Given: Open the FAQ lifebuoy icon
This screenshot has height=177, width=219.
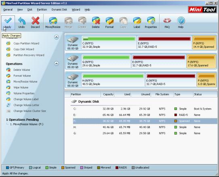Looking at the screenshot, I should 167,23.
